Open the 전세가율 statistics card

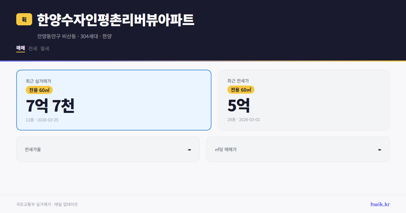point(108,149)
